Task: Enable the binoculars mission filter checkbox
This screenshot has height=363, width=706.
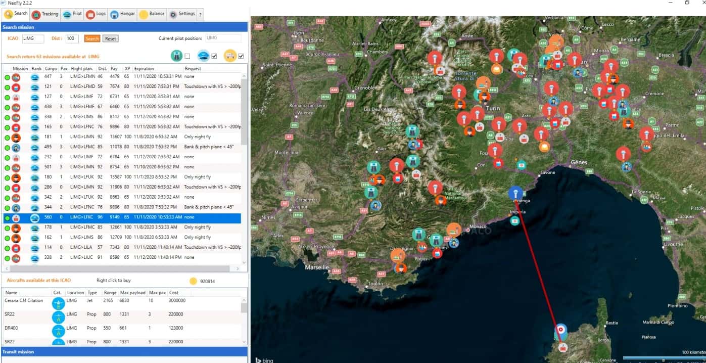Action: click(187, 56)
